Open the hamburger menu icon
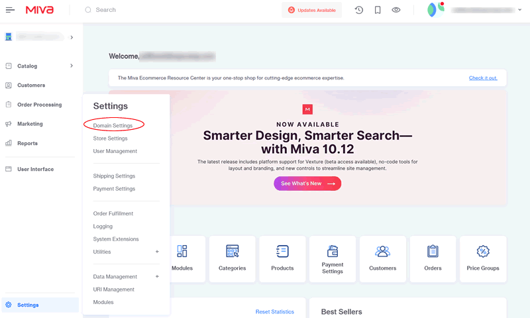This screenshot has height=318, width=530. (10, 10)
